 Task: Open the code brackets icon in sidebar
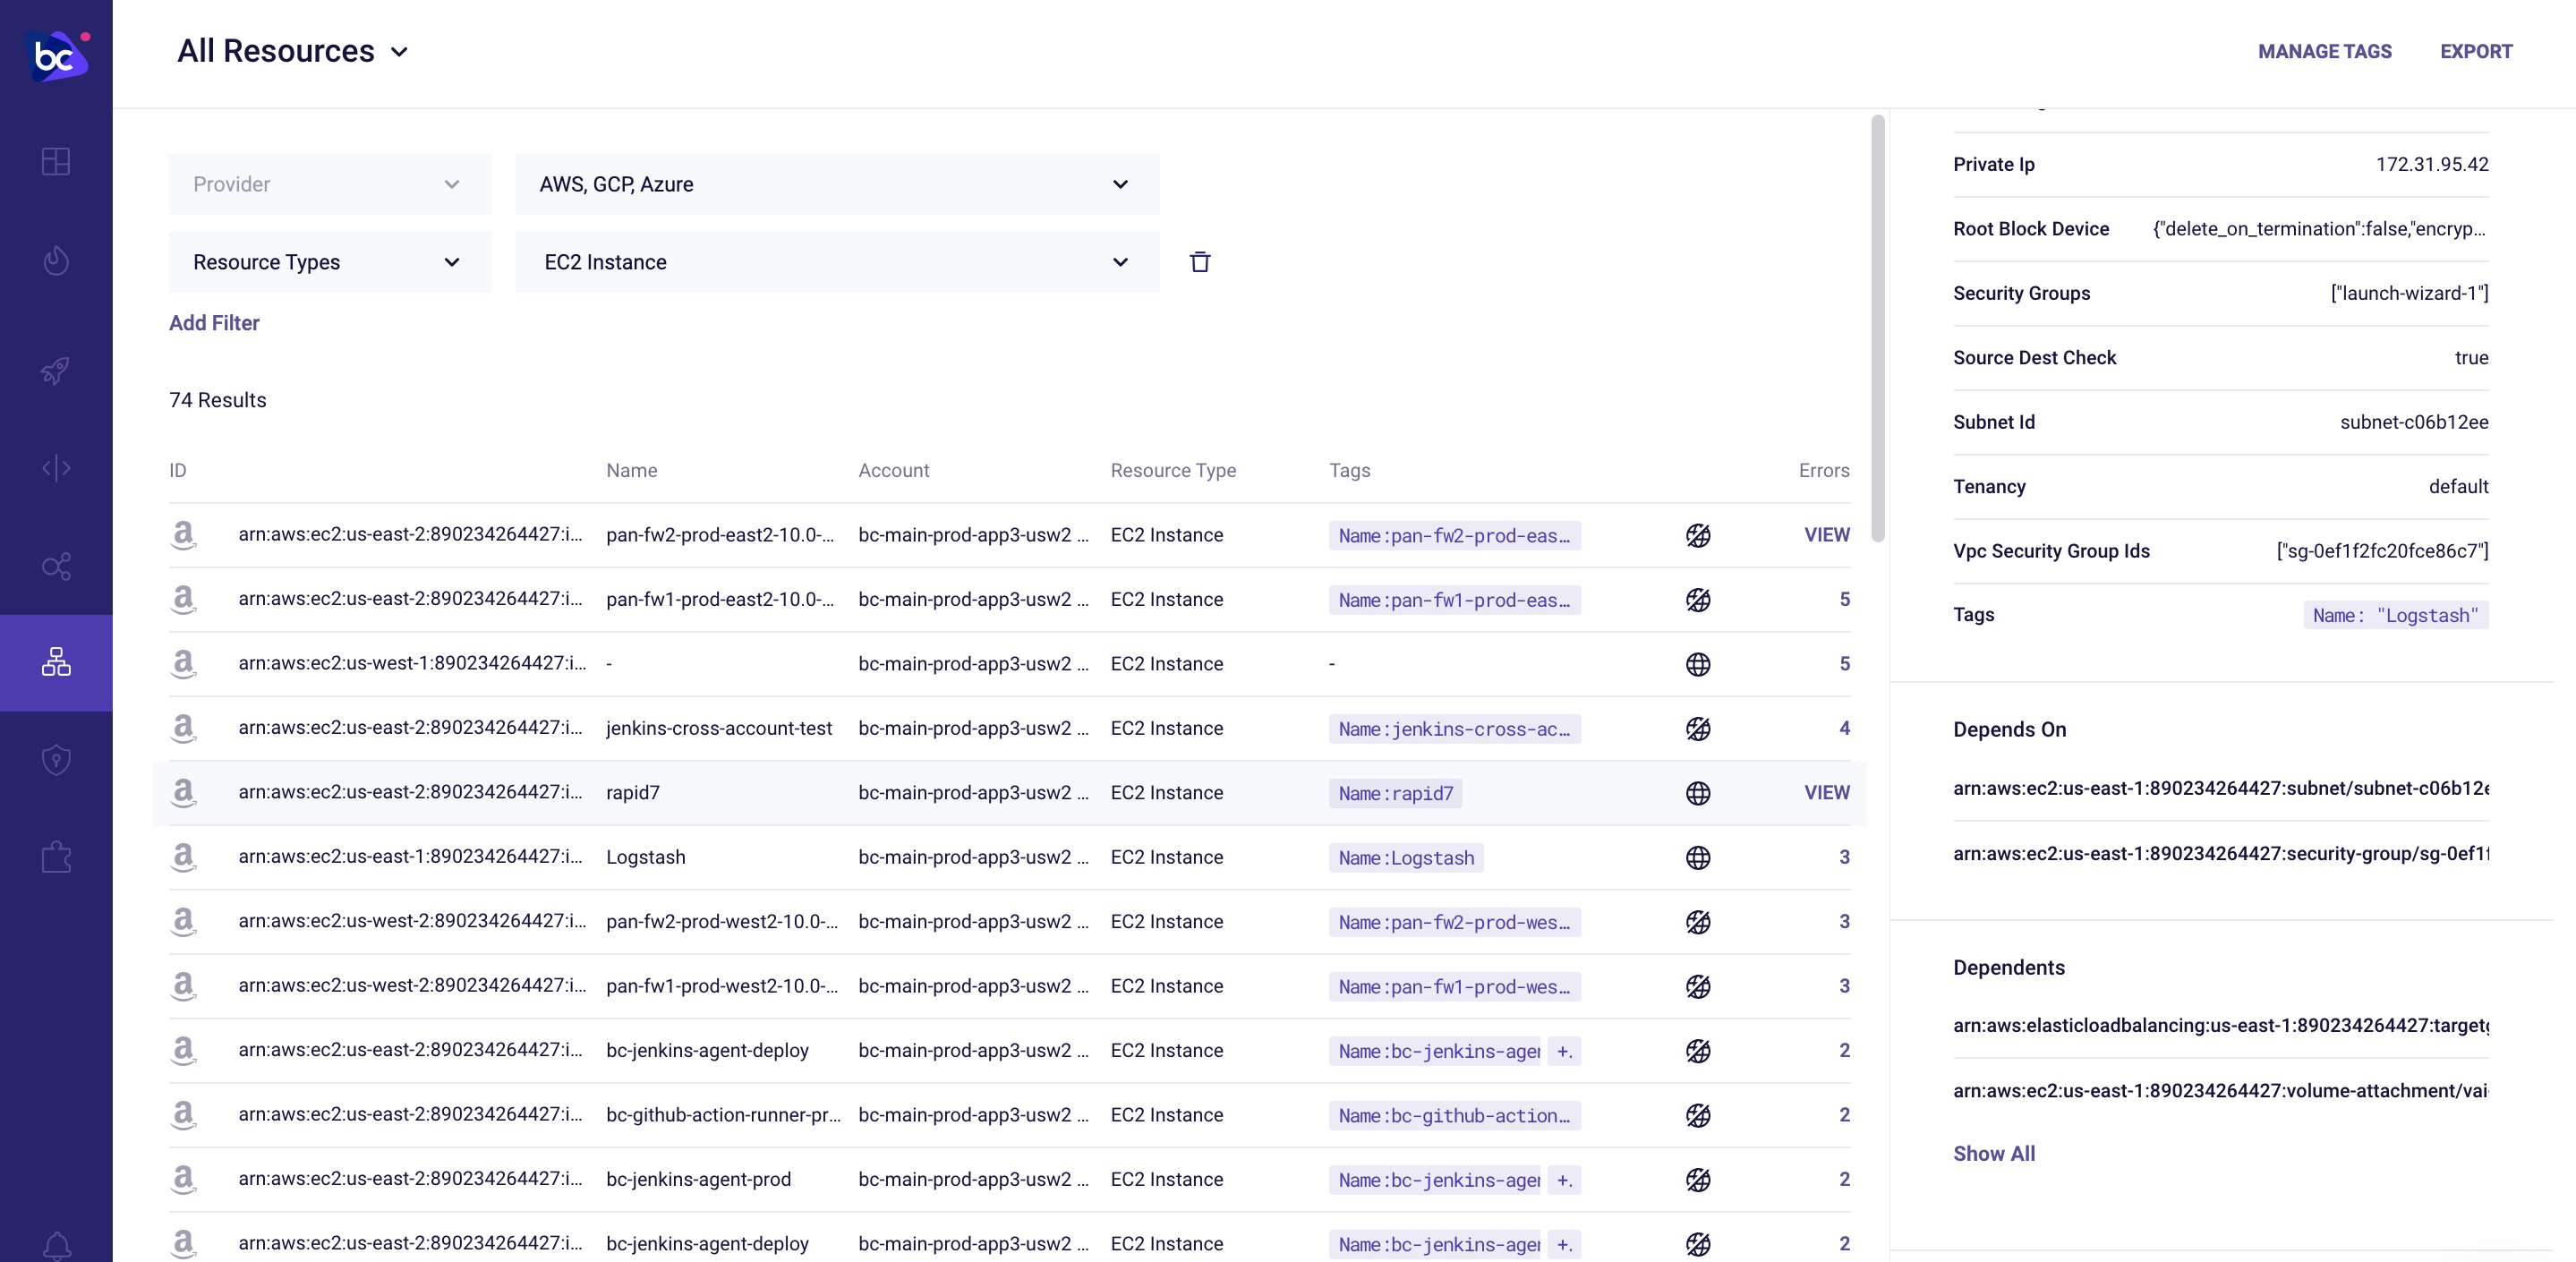[x=56, y=468]
